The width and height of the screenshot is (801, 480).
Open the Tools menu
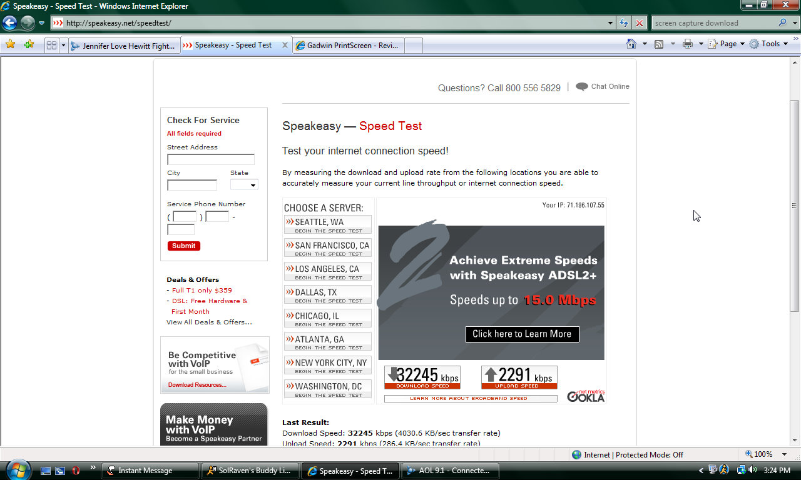[x=769, y=44]
